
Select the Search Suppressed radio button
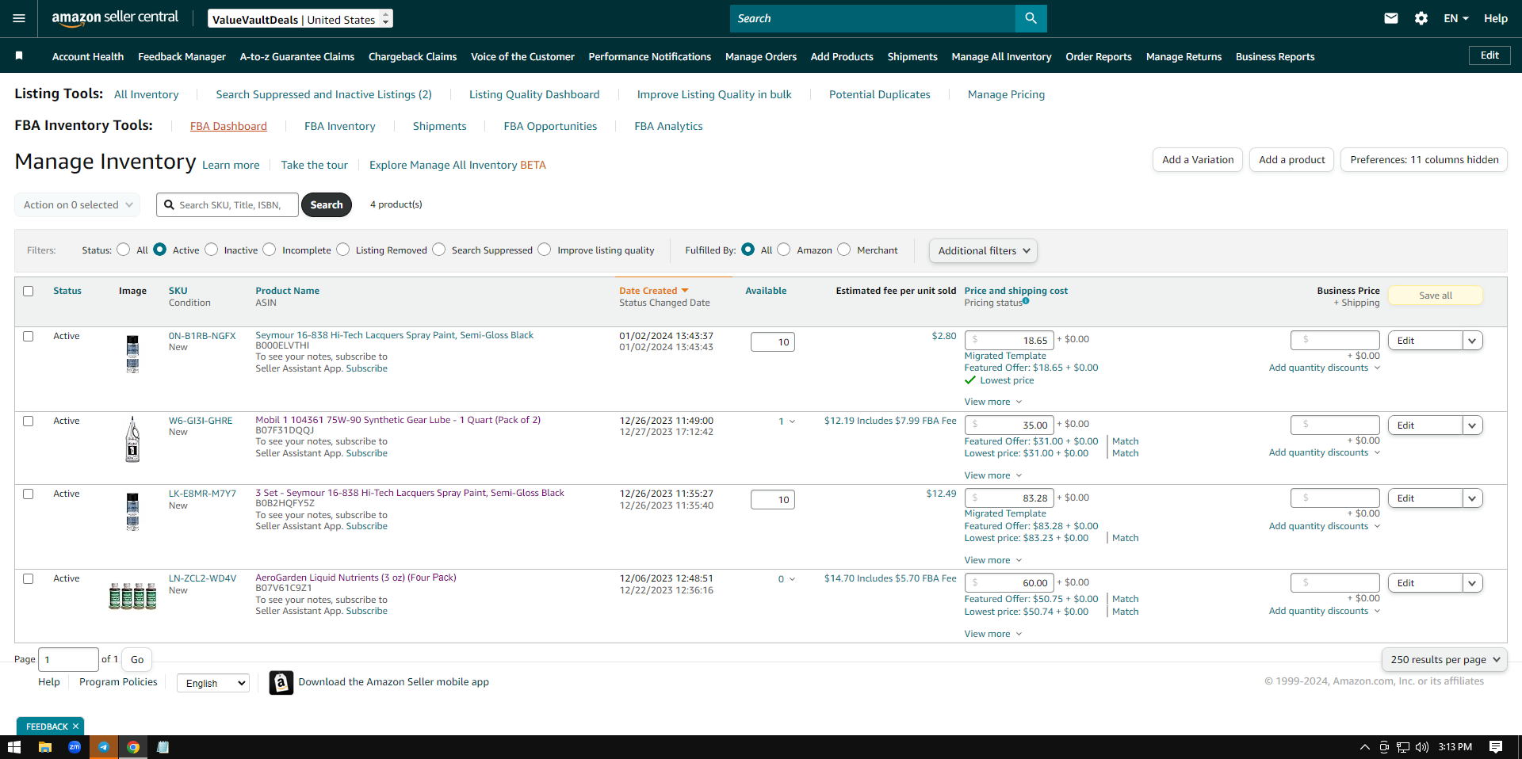click(x=439, y=250)
